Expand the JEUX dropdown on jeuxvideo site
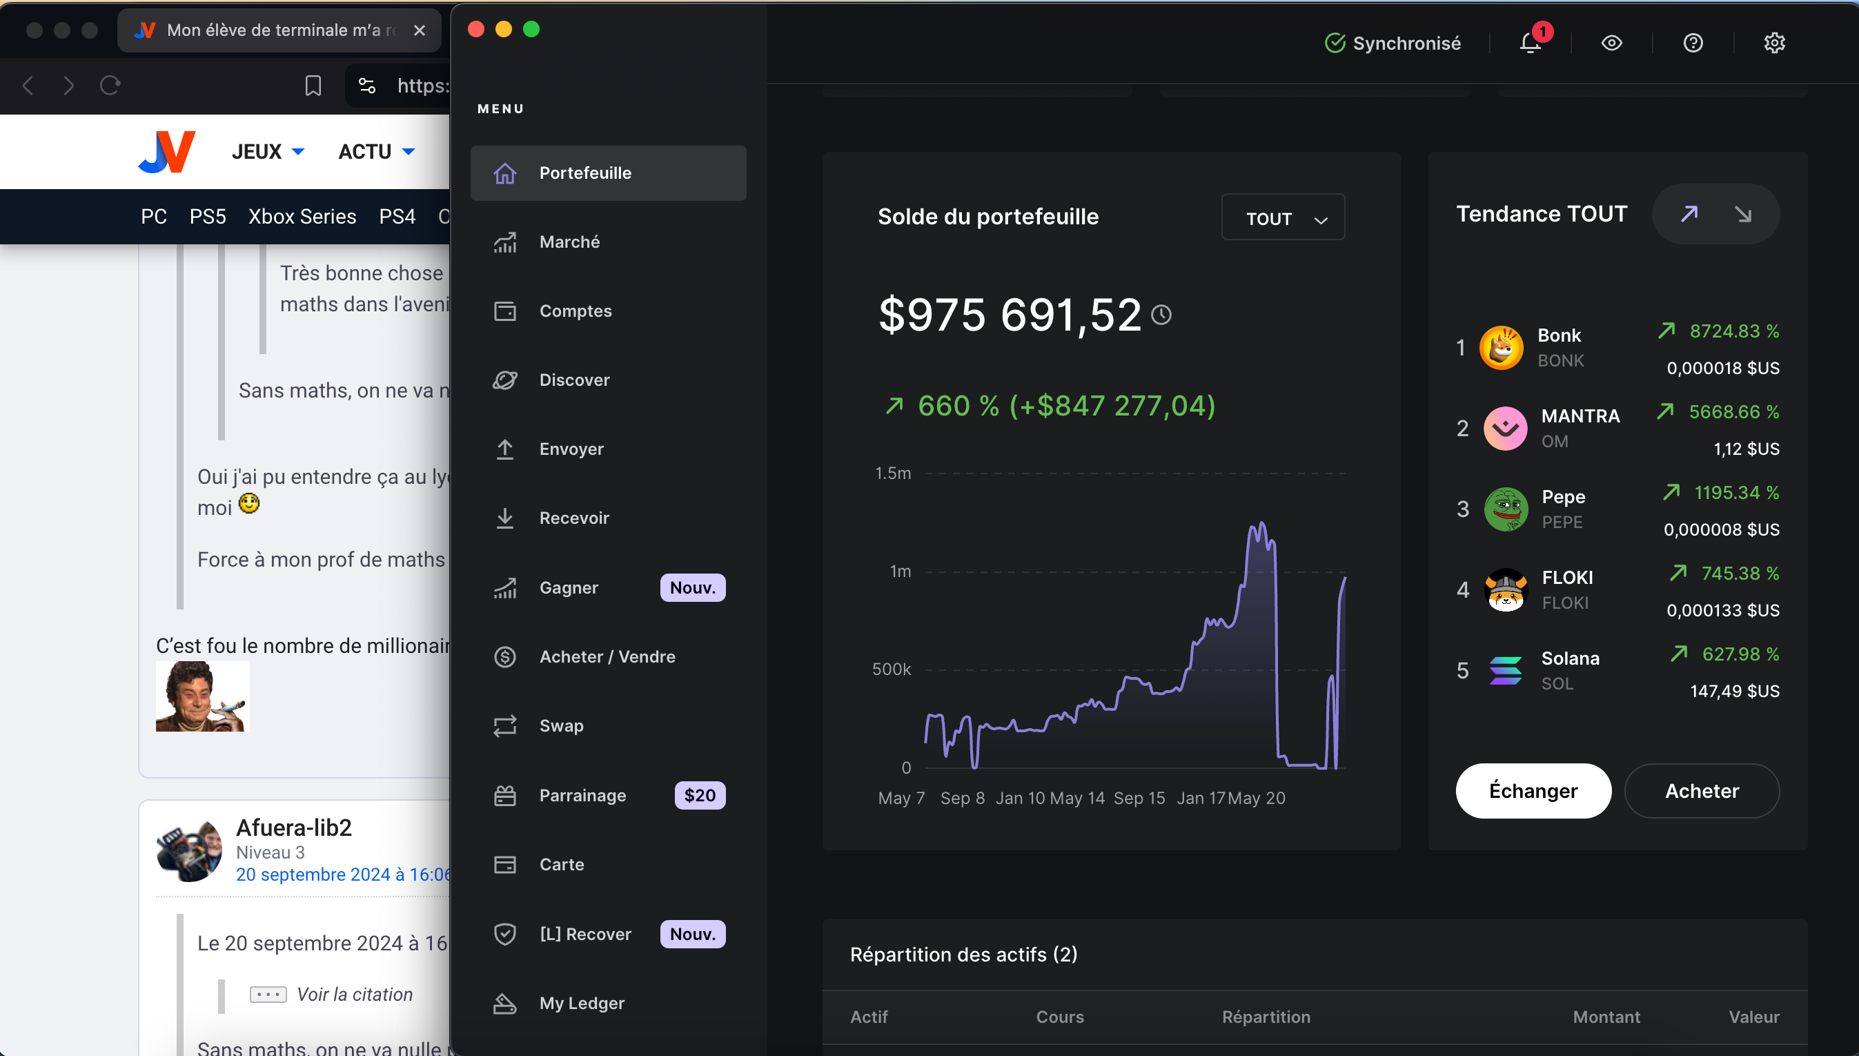This screenshot has height=1056, width=1859. (268, 152)
